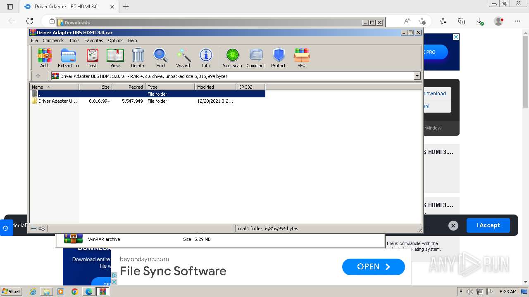Viewport: 529px width, 297px height.
Task: Sort by the Modified column header
Action: [x=215, y=87]
